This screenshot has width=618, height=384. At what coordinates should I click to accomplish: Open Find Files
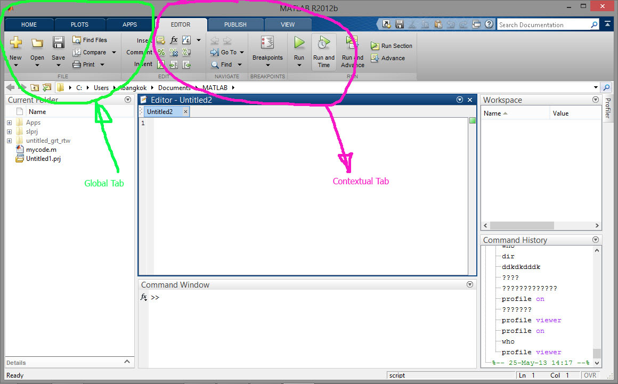click(90, 40)
